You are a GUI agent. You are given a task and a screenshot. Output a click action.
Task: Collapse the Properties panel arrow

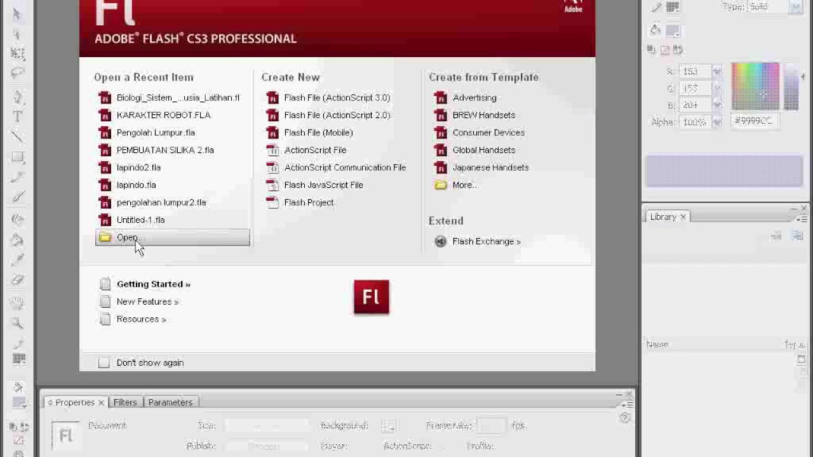pos(50,402)
